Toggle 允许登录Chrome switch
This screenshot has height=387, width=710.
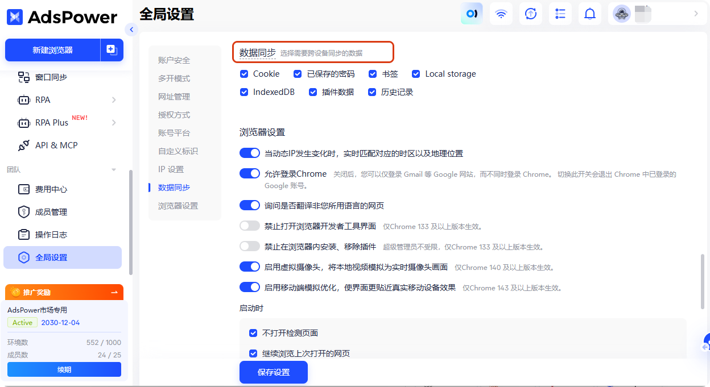250,173
